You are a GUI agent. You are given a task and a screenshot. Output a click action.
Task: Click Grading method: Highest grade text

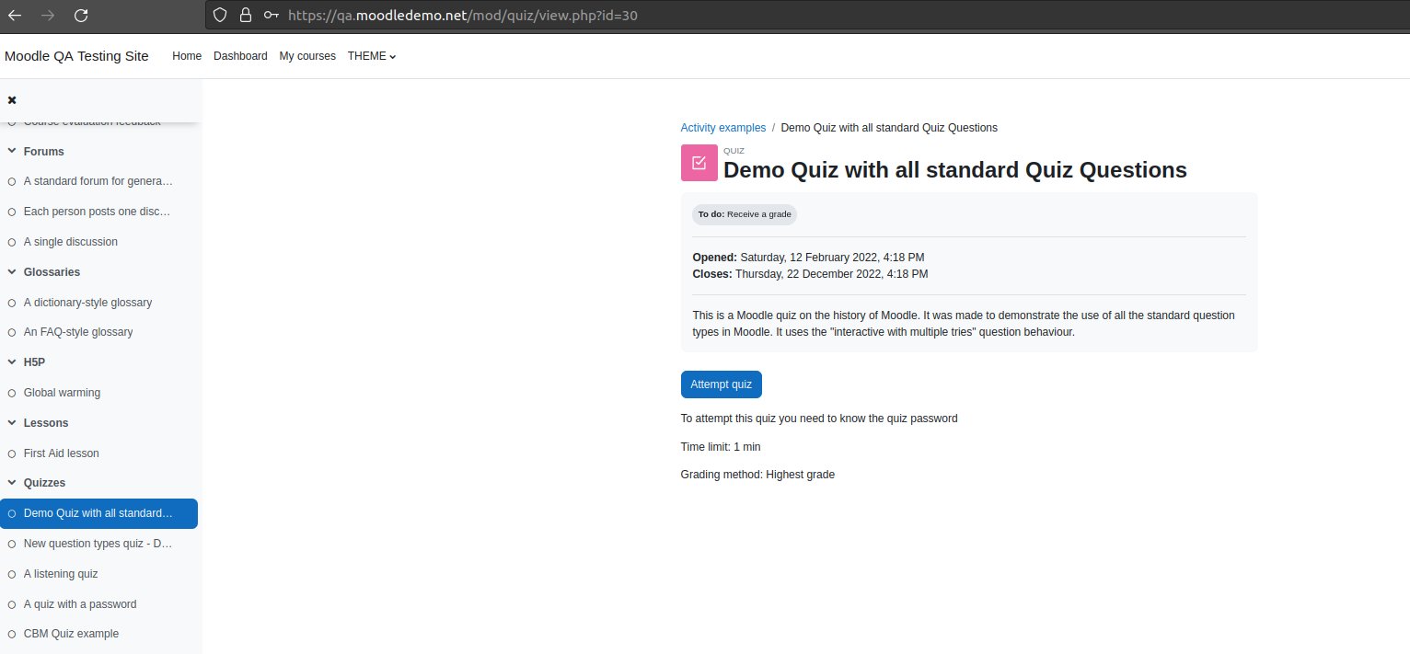[757, 475]
